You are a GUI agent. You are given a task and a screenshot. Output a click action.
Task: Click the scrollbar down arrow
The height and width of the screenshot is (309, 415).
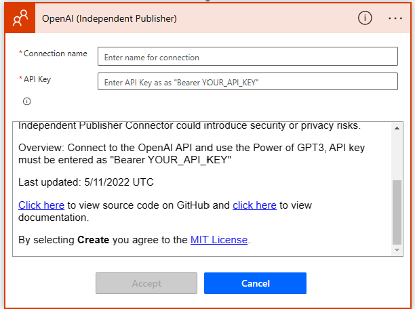tap(397, 251)
